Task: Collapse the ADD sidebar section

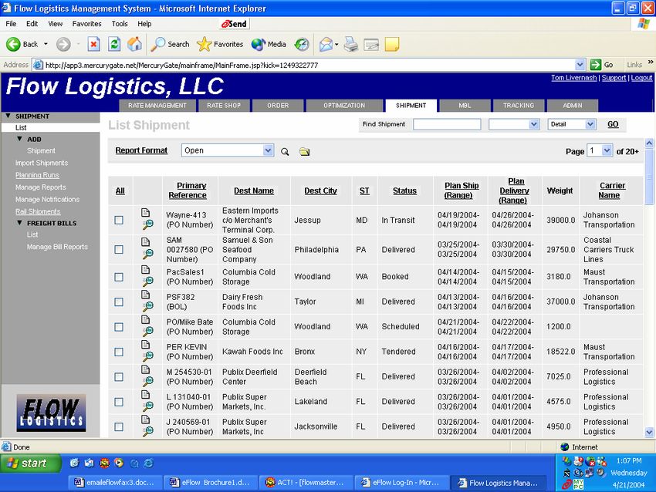Action: pyautogui.click(x=19, y=139)
